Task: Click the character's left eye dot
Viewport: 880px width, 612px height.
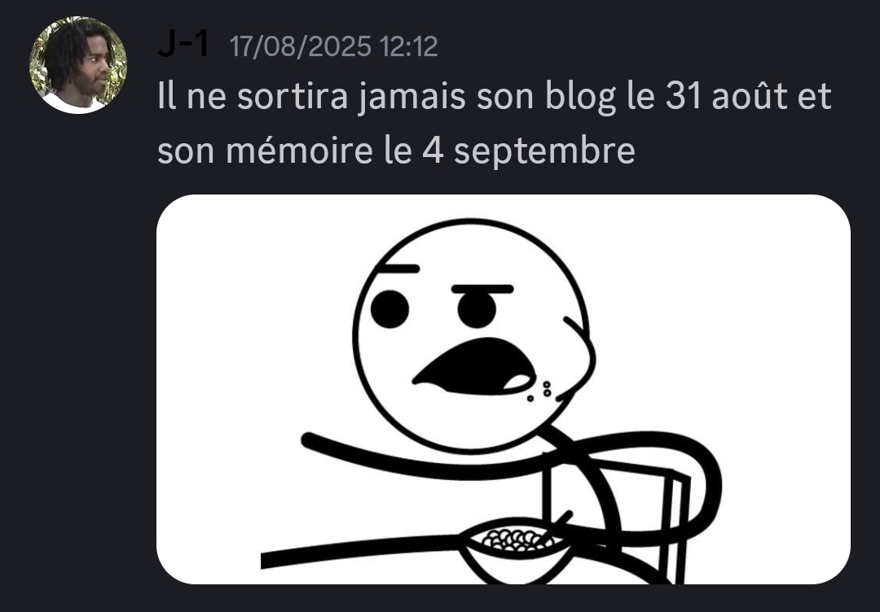Action: click(389, 308)
